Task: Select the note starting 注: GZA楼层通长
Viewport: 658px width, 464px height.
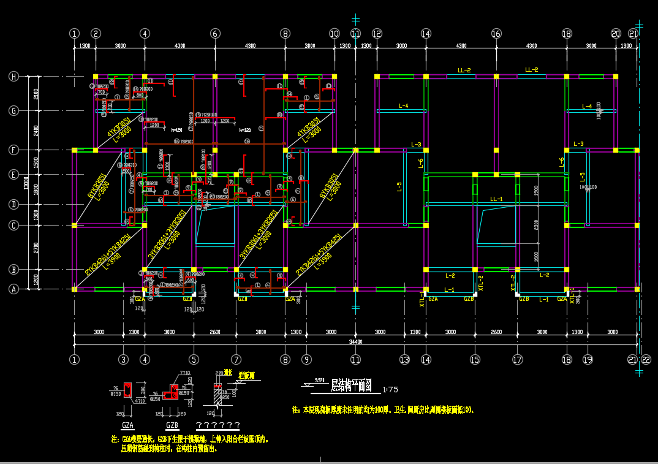Action: pos(190,439)
